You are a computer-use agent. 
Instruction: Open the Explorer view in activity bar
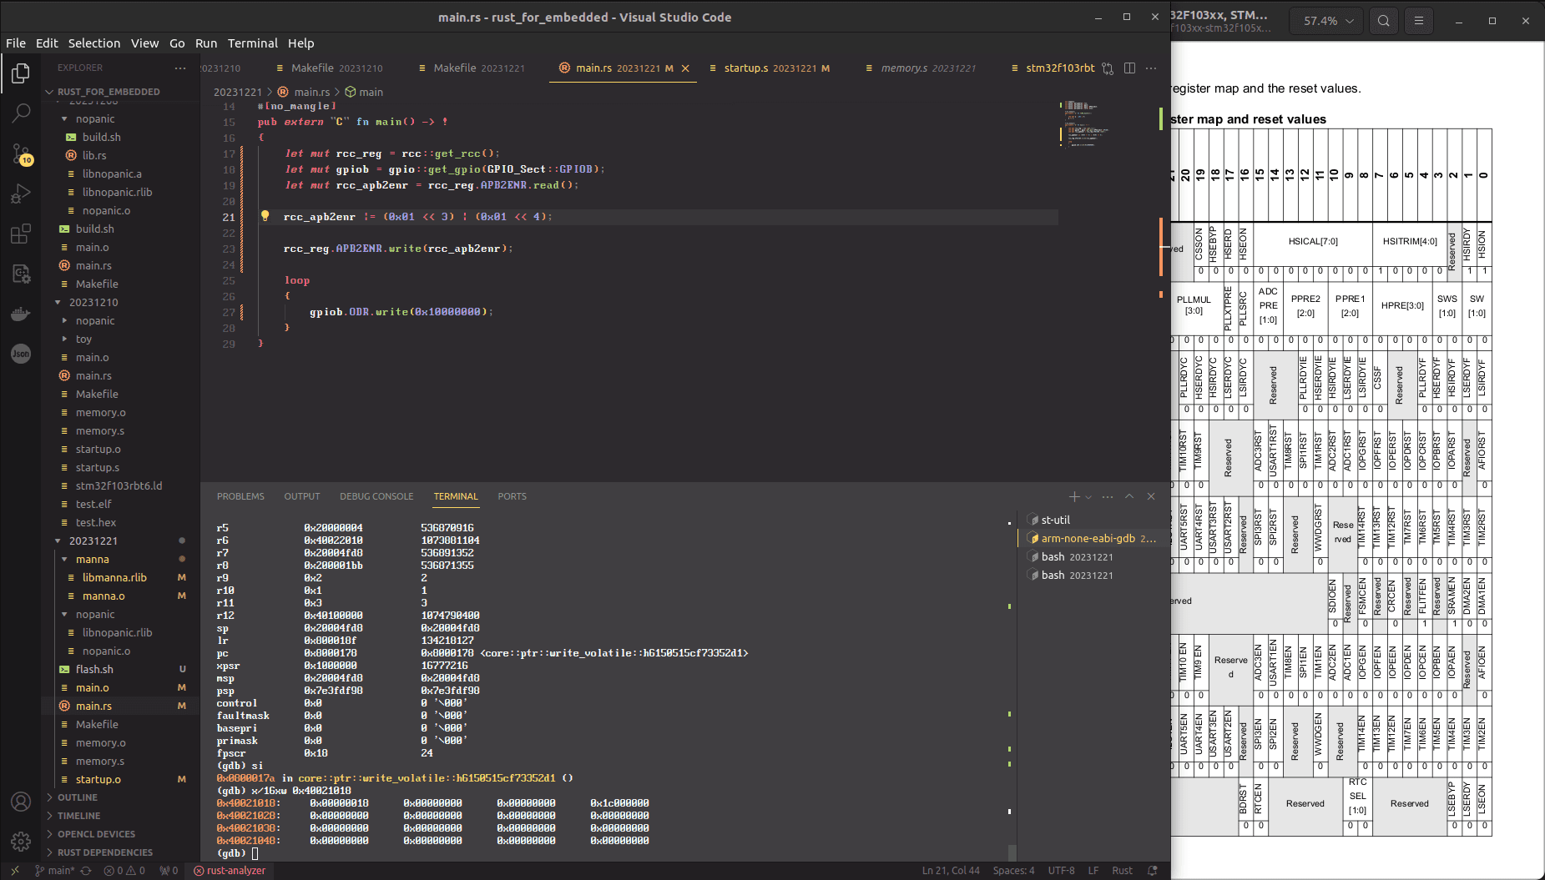tap(21, 73)
